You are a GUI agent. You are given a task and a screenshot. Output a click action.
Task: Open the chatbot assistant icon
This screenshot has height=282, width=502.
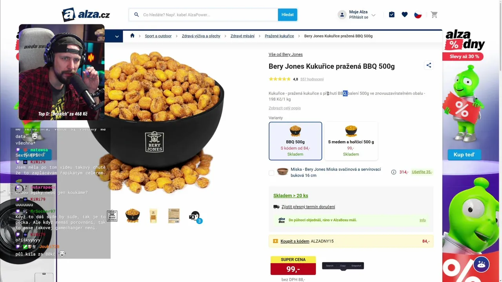pyautogui.click(x=481, y=264)
